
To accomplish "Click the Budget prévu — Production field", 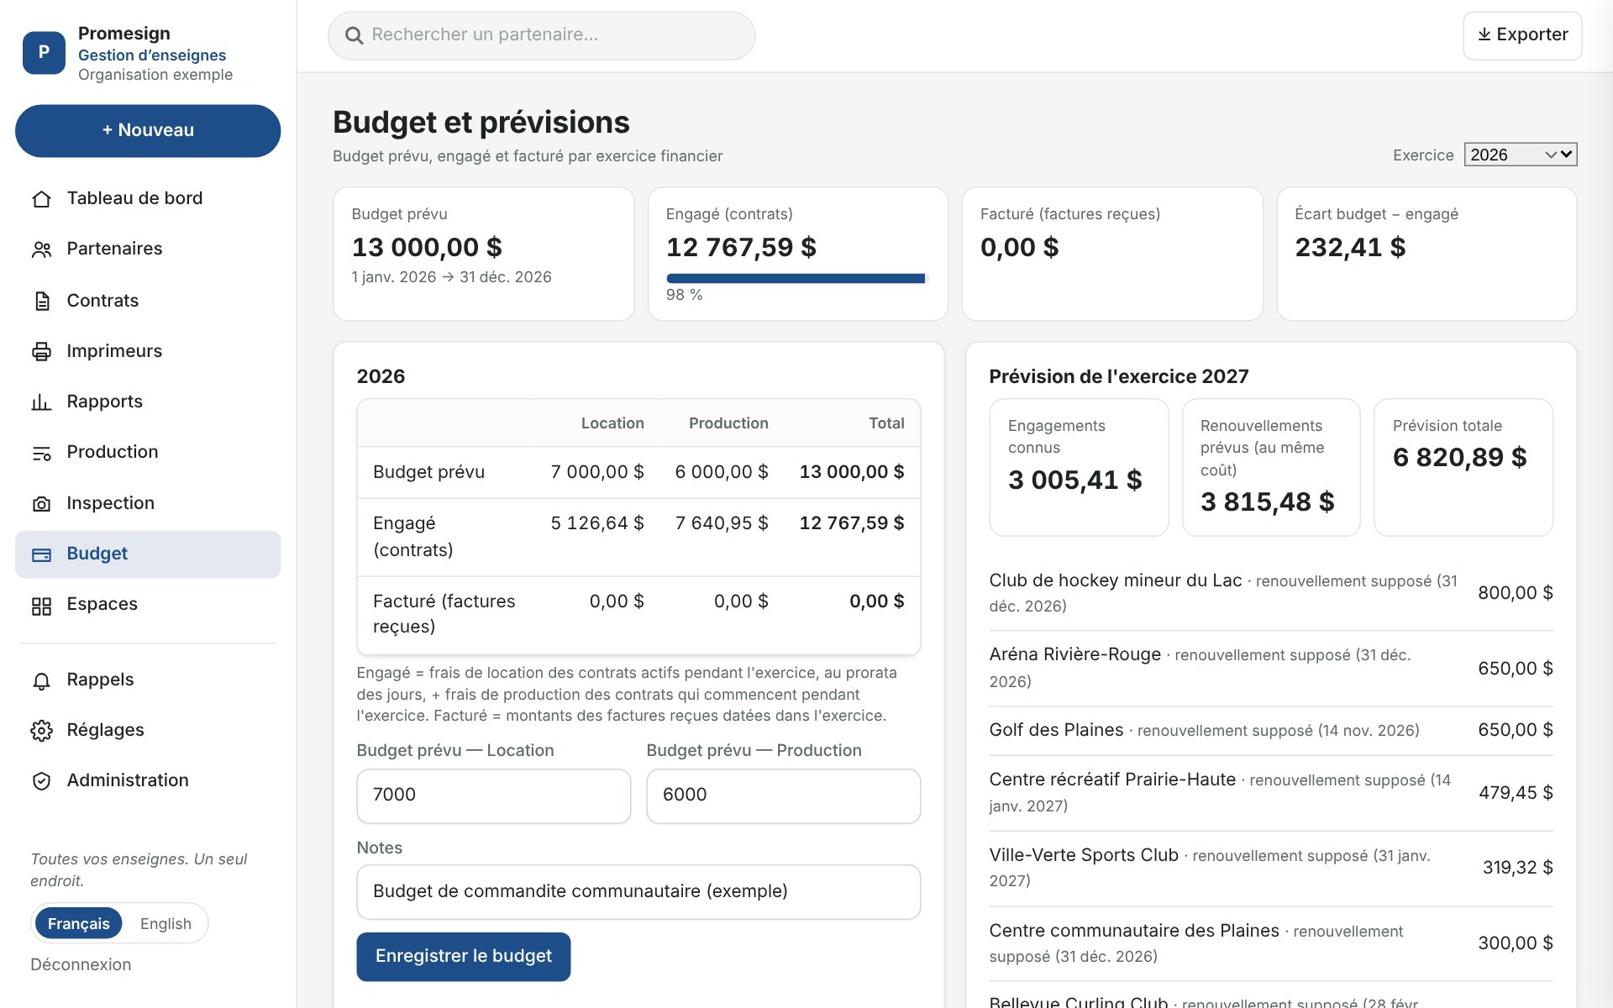I will (x=783, y=795).
